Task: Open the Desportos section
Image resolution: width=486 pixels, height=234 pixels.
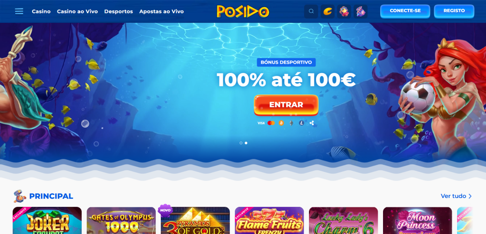Action: [x=118, y=11]
